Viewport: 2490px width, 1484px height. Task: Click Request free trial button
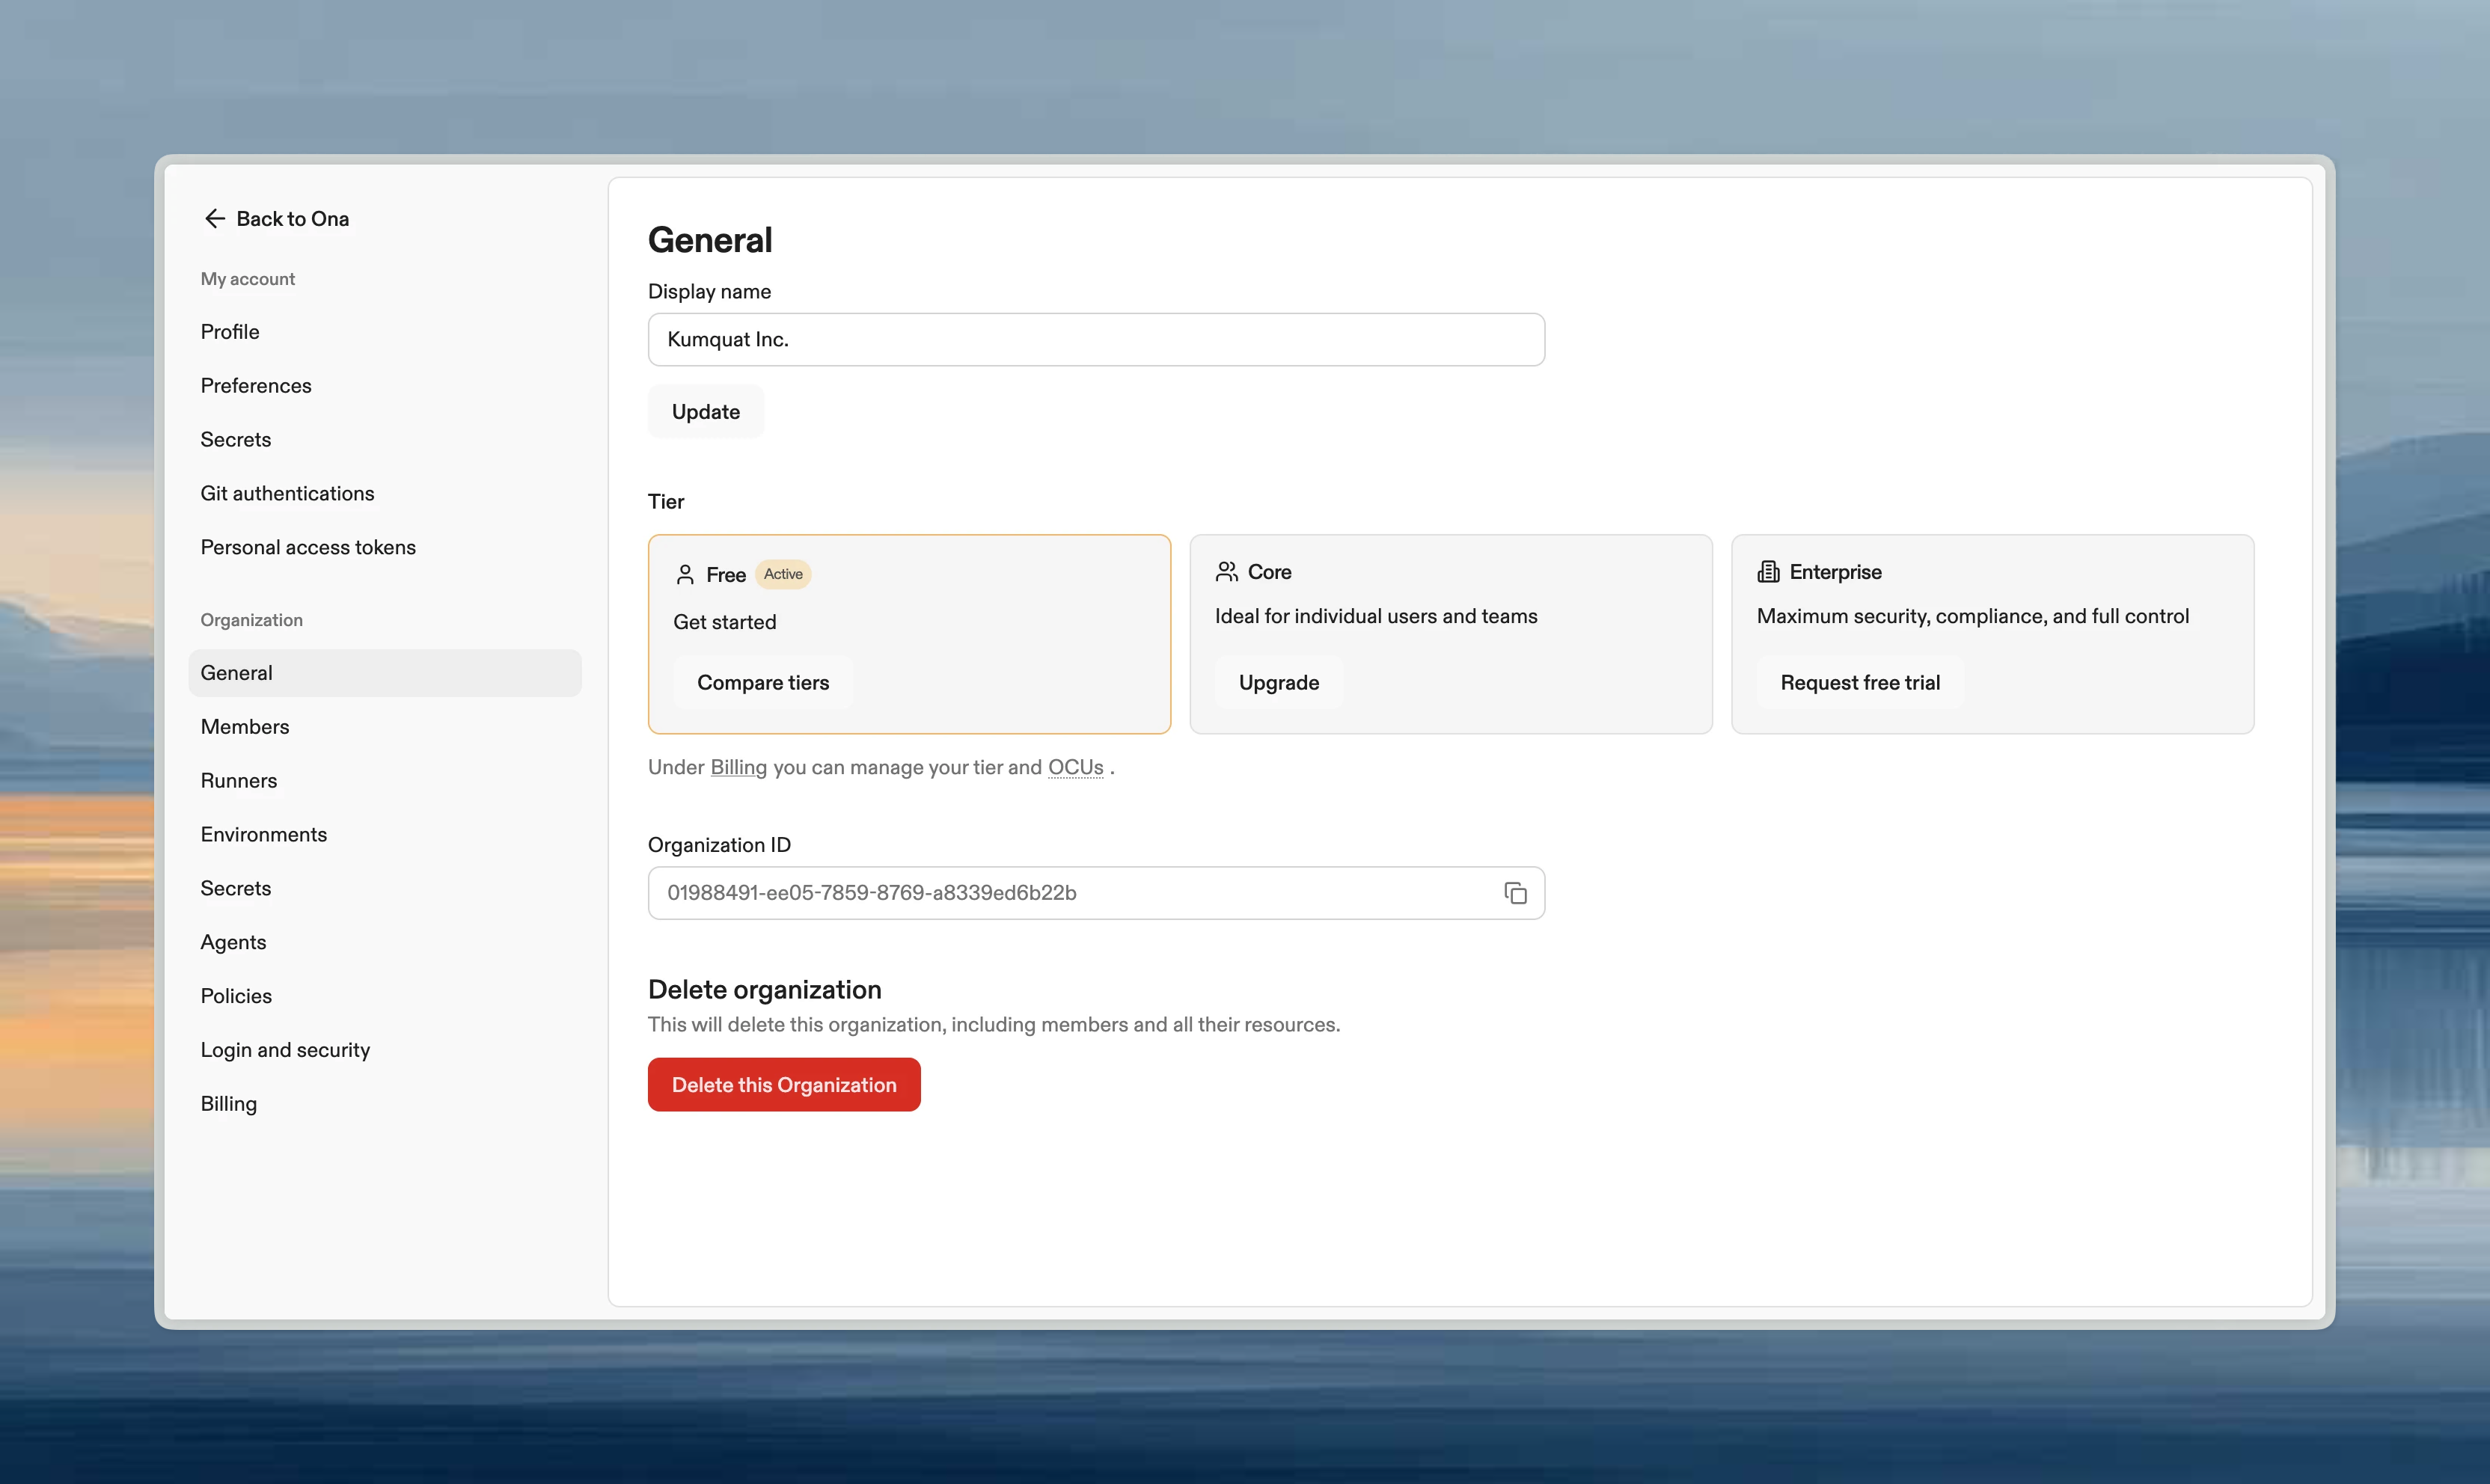[1860, 683]
